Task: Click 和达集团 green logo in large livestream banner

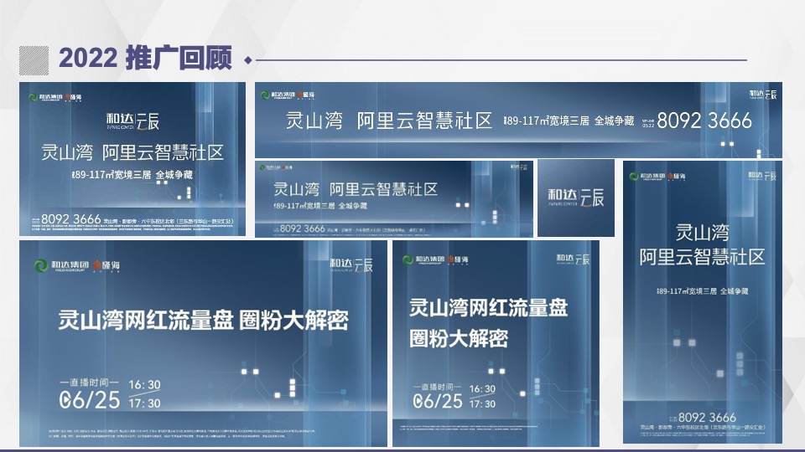Action: 61,265
